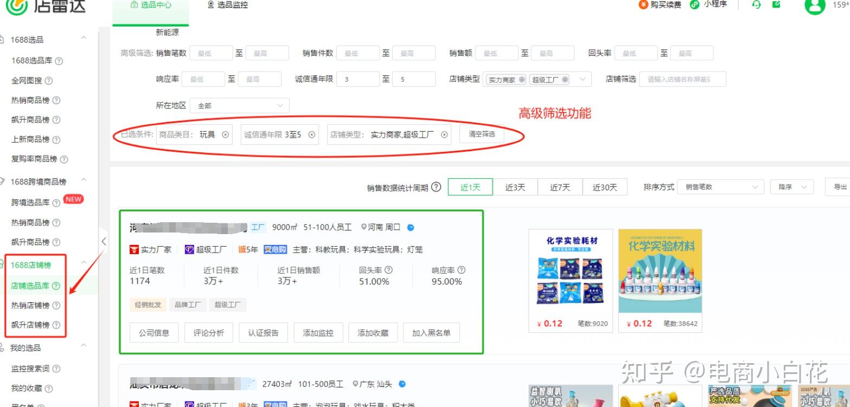Image resolution: width=850 pixels, height=407 pixels.
Task: Click the 添加监控 button on the store card
Action: coord(318,332)
